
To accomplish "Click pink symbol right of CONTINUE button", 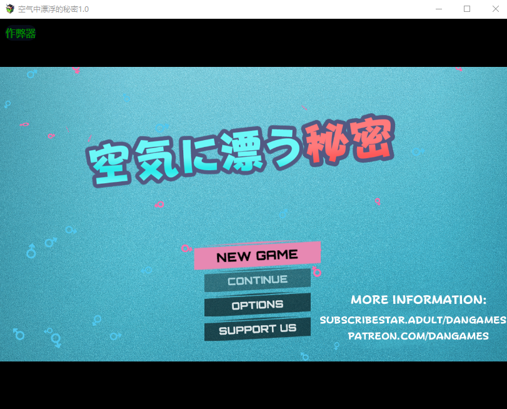I will pyautogui.click(x=317, y=271).
